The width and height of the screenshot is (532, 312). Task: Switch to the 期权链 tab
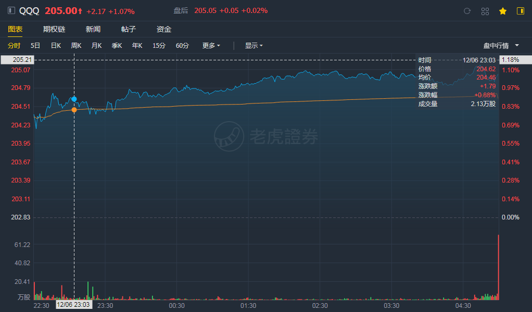[x=54, y=30]
